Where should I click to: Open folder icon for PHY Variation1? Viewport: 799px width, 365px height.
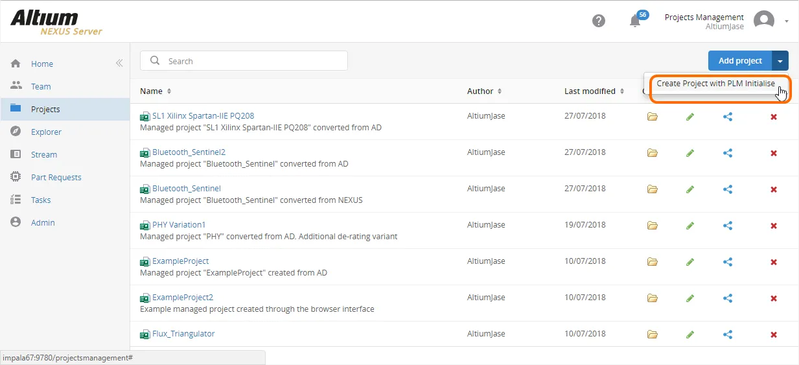click(653, 226)
